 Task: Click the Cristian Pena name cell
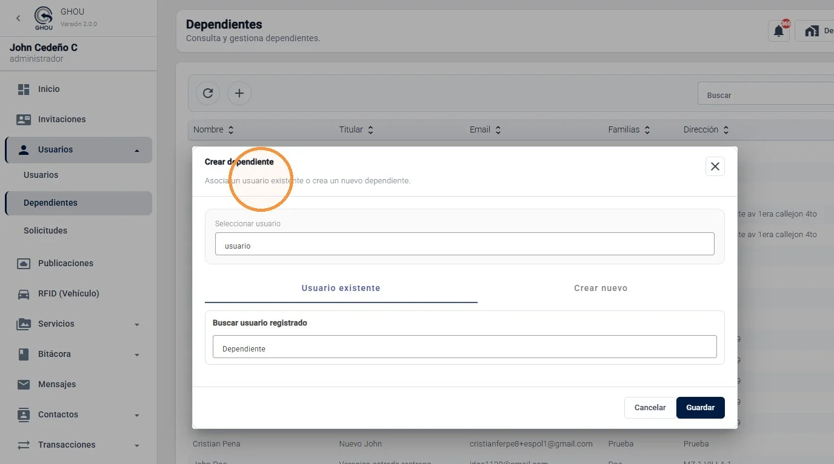point(216,443)
